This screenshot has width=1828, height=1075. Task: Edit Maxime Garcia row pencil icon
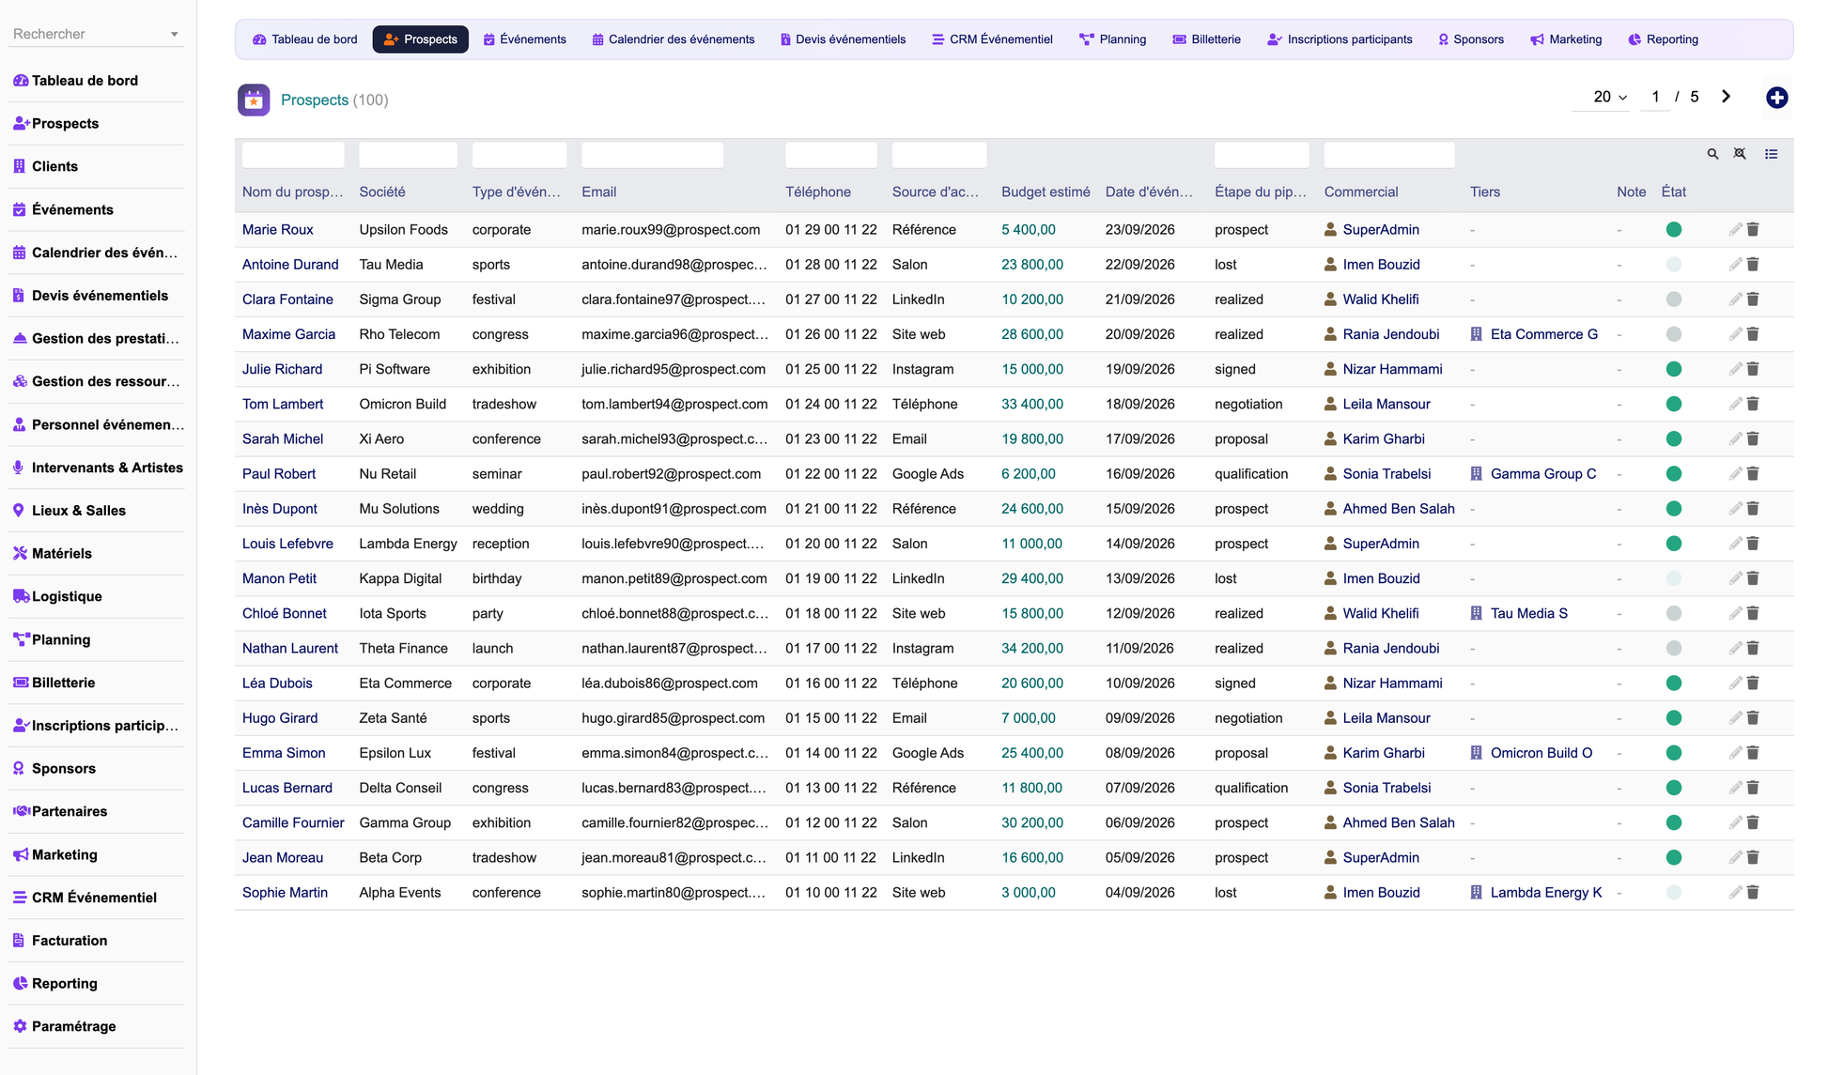1735,334
